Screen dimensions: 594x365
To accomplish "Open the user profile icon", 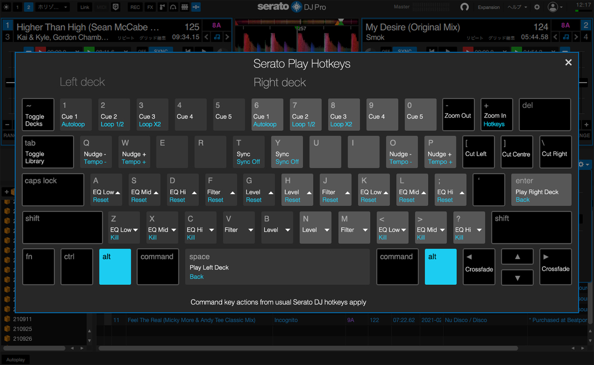I will point(553,7).
